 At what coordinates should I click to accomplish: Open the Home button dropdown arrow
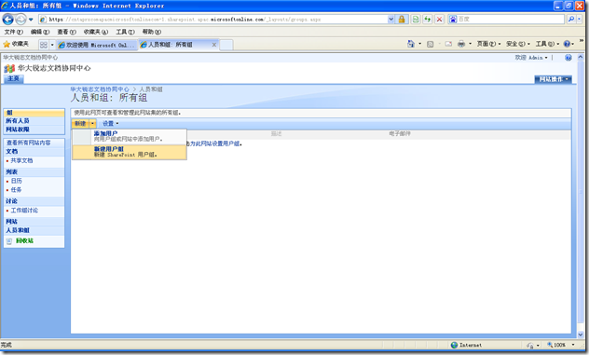tap(419, 44)
